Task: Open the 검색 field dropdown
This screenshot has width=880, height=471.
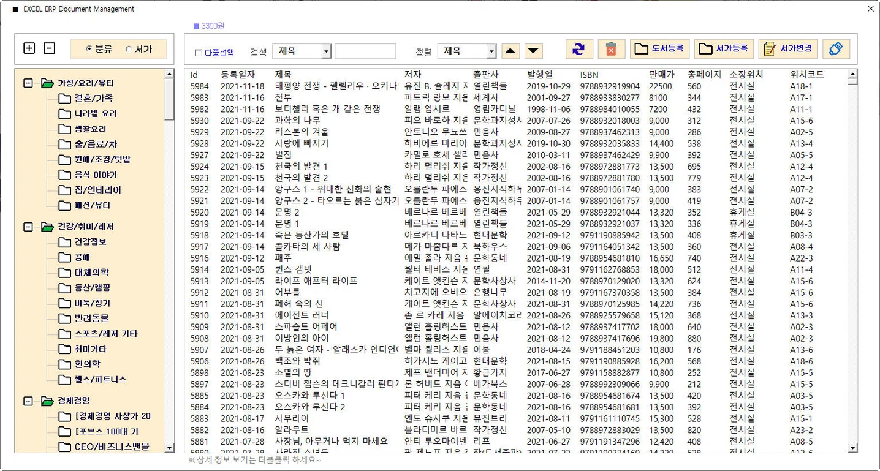Action: point(326,51)
